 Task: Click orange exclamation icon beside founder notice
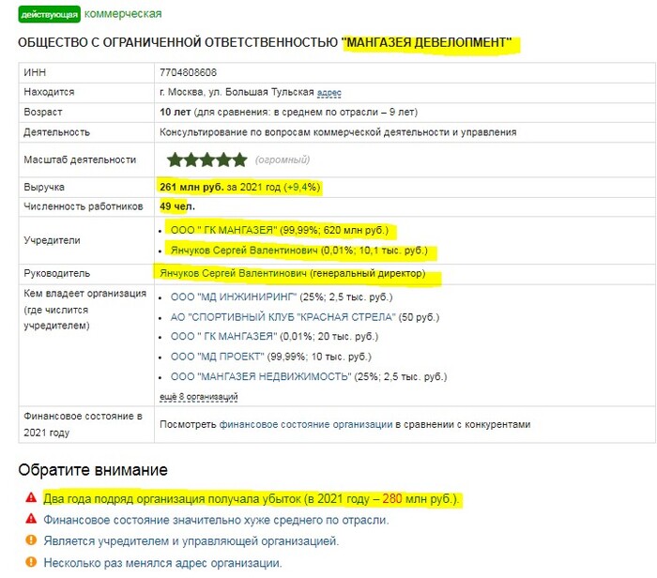(31, 540)
